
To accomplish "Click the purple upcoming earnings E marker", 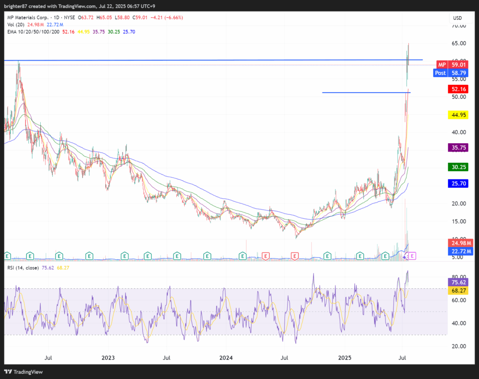I will (x=412, y=256).
